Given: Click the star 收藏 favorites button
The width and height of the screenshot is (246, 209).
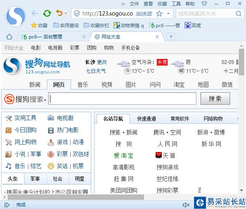Looking at the screenshot, I should click(x=39, y=25).
